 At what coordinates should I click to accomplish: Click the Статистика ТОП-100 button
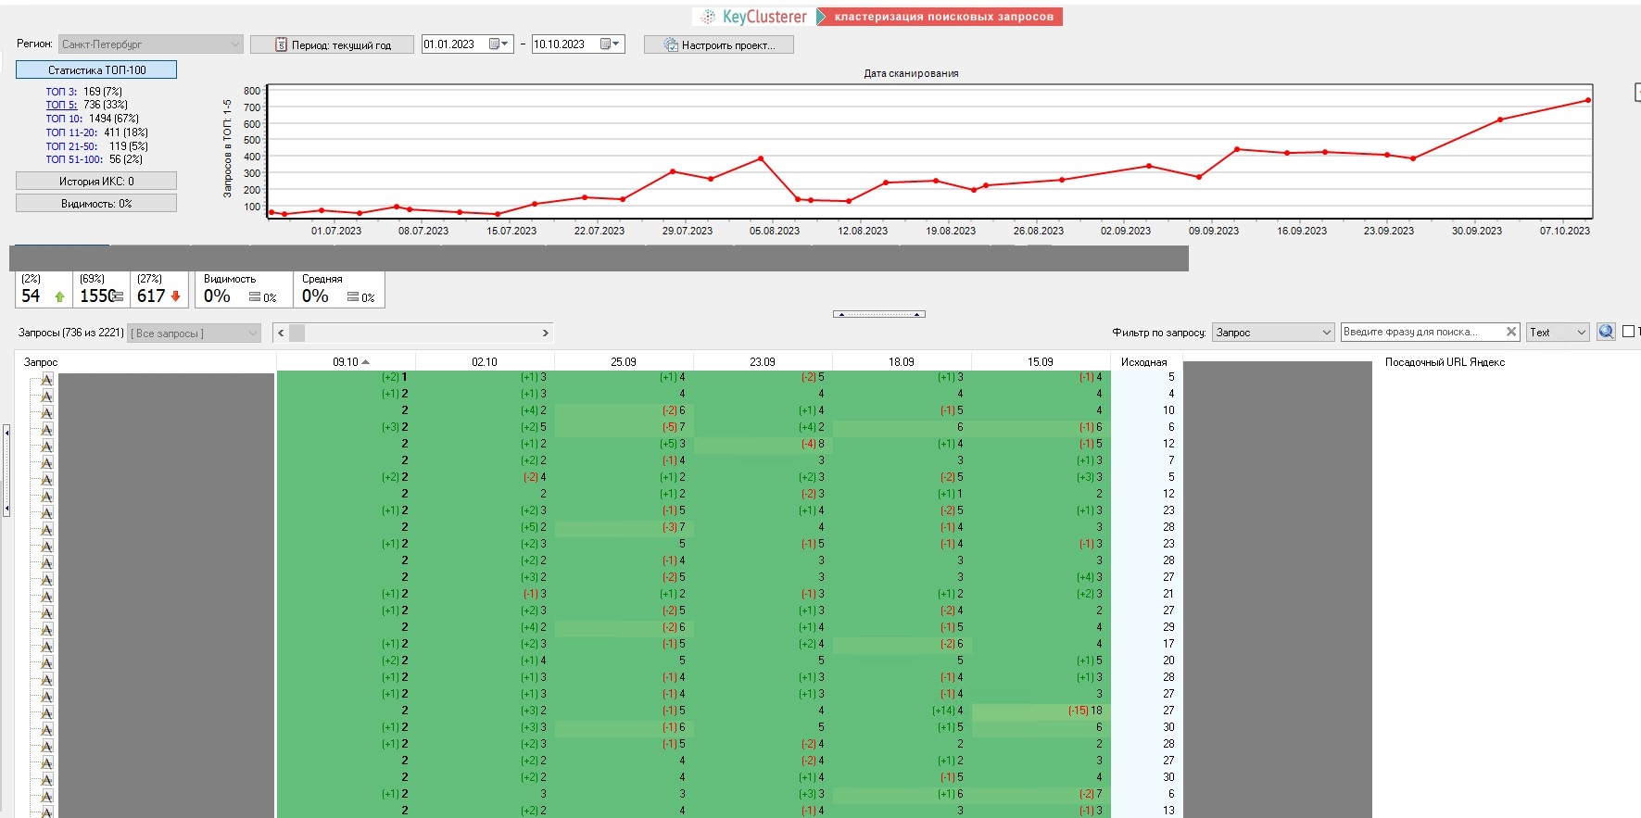96,69
